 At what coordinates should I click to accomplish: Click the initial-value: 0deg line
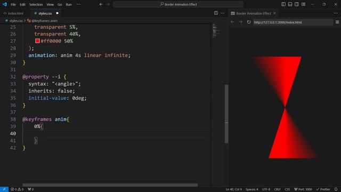tap(58, 98)
